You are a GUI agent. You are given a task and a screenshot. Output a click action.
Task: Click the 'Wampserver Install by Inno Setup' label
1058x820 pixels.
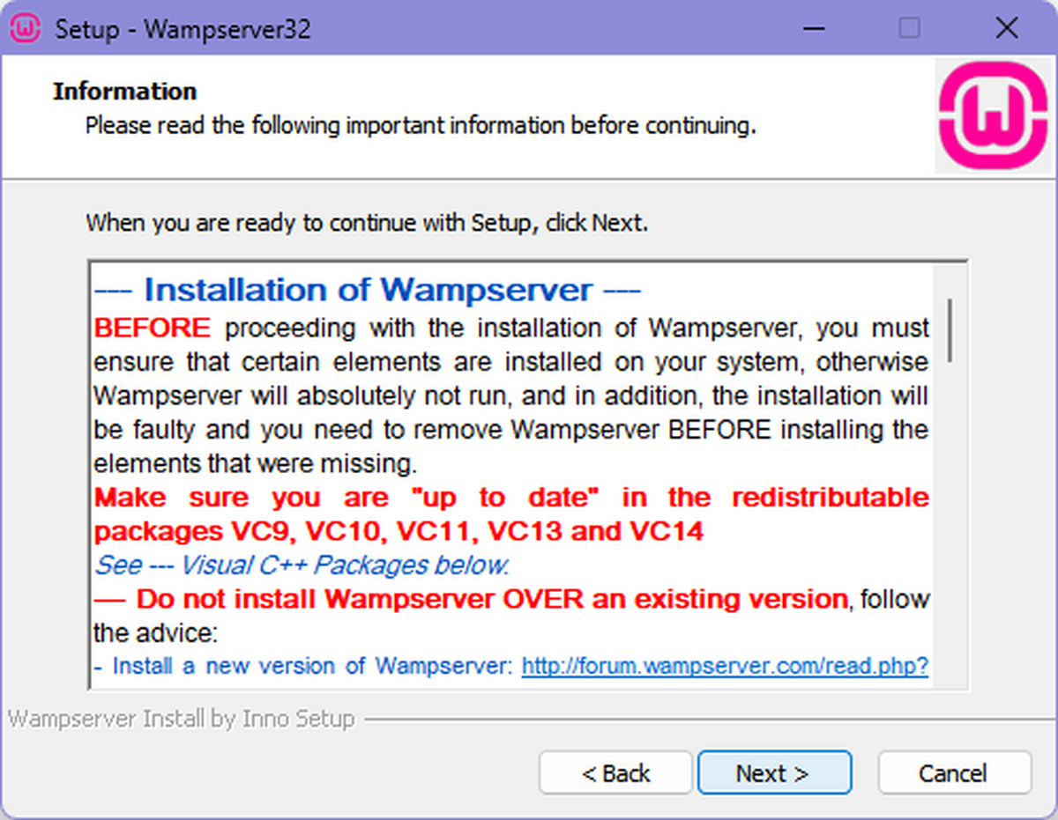point(182,719)
